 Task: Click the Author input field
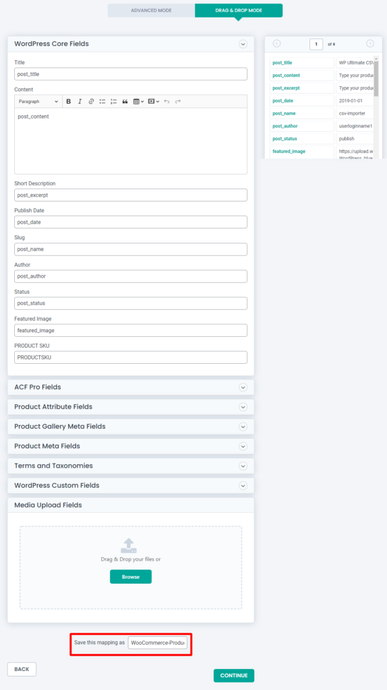click(131, 276)
